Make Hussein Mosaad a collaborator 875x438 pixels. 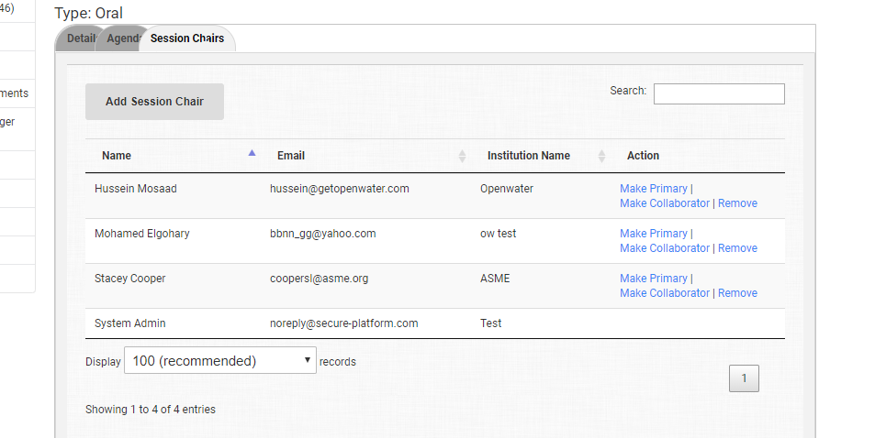(664, 203)
